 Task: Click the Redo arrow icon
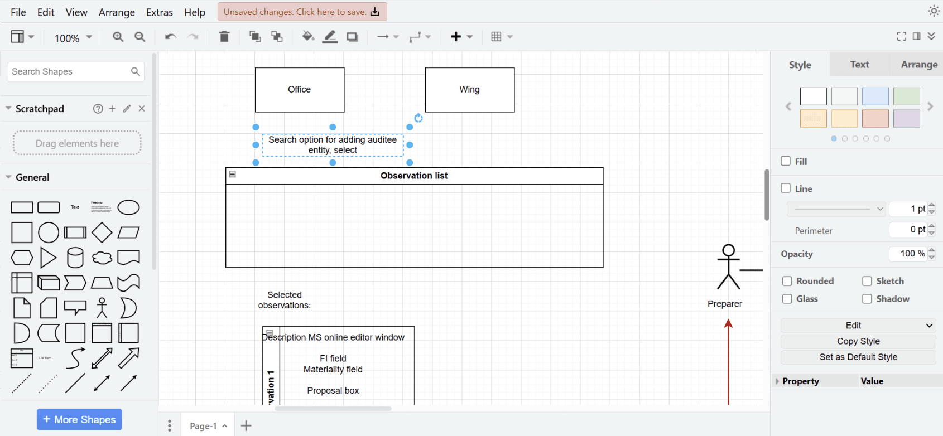pos(193,37)
